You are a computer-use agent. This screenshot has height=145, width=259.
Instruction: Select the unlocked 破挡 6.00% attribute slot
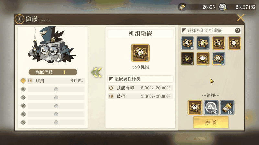tap(56, 81)
